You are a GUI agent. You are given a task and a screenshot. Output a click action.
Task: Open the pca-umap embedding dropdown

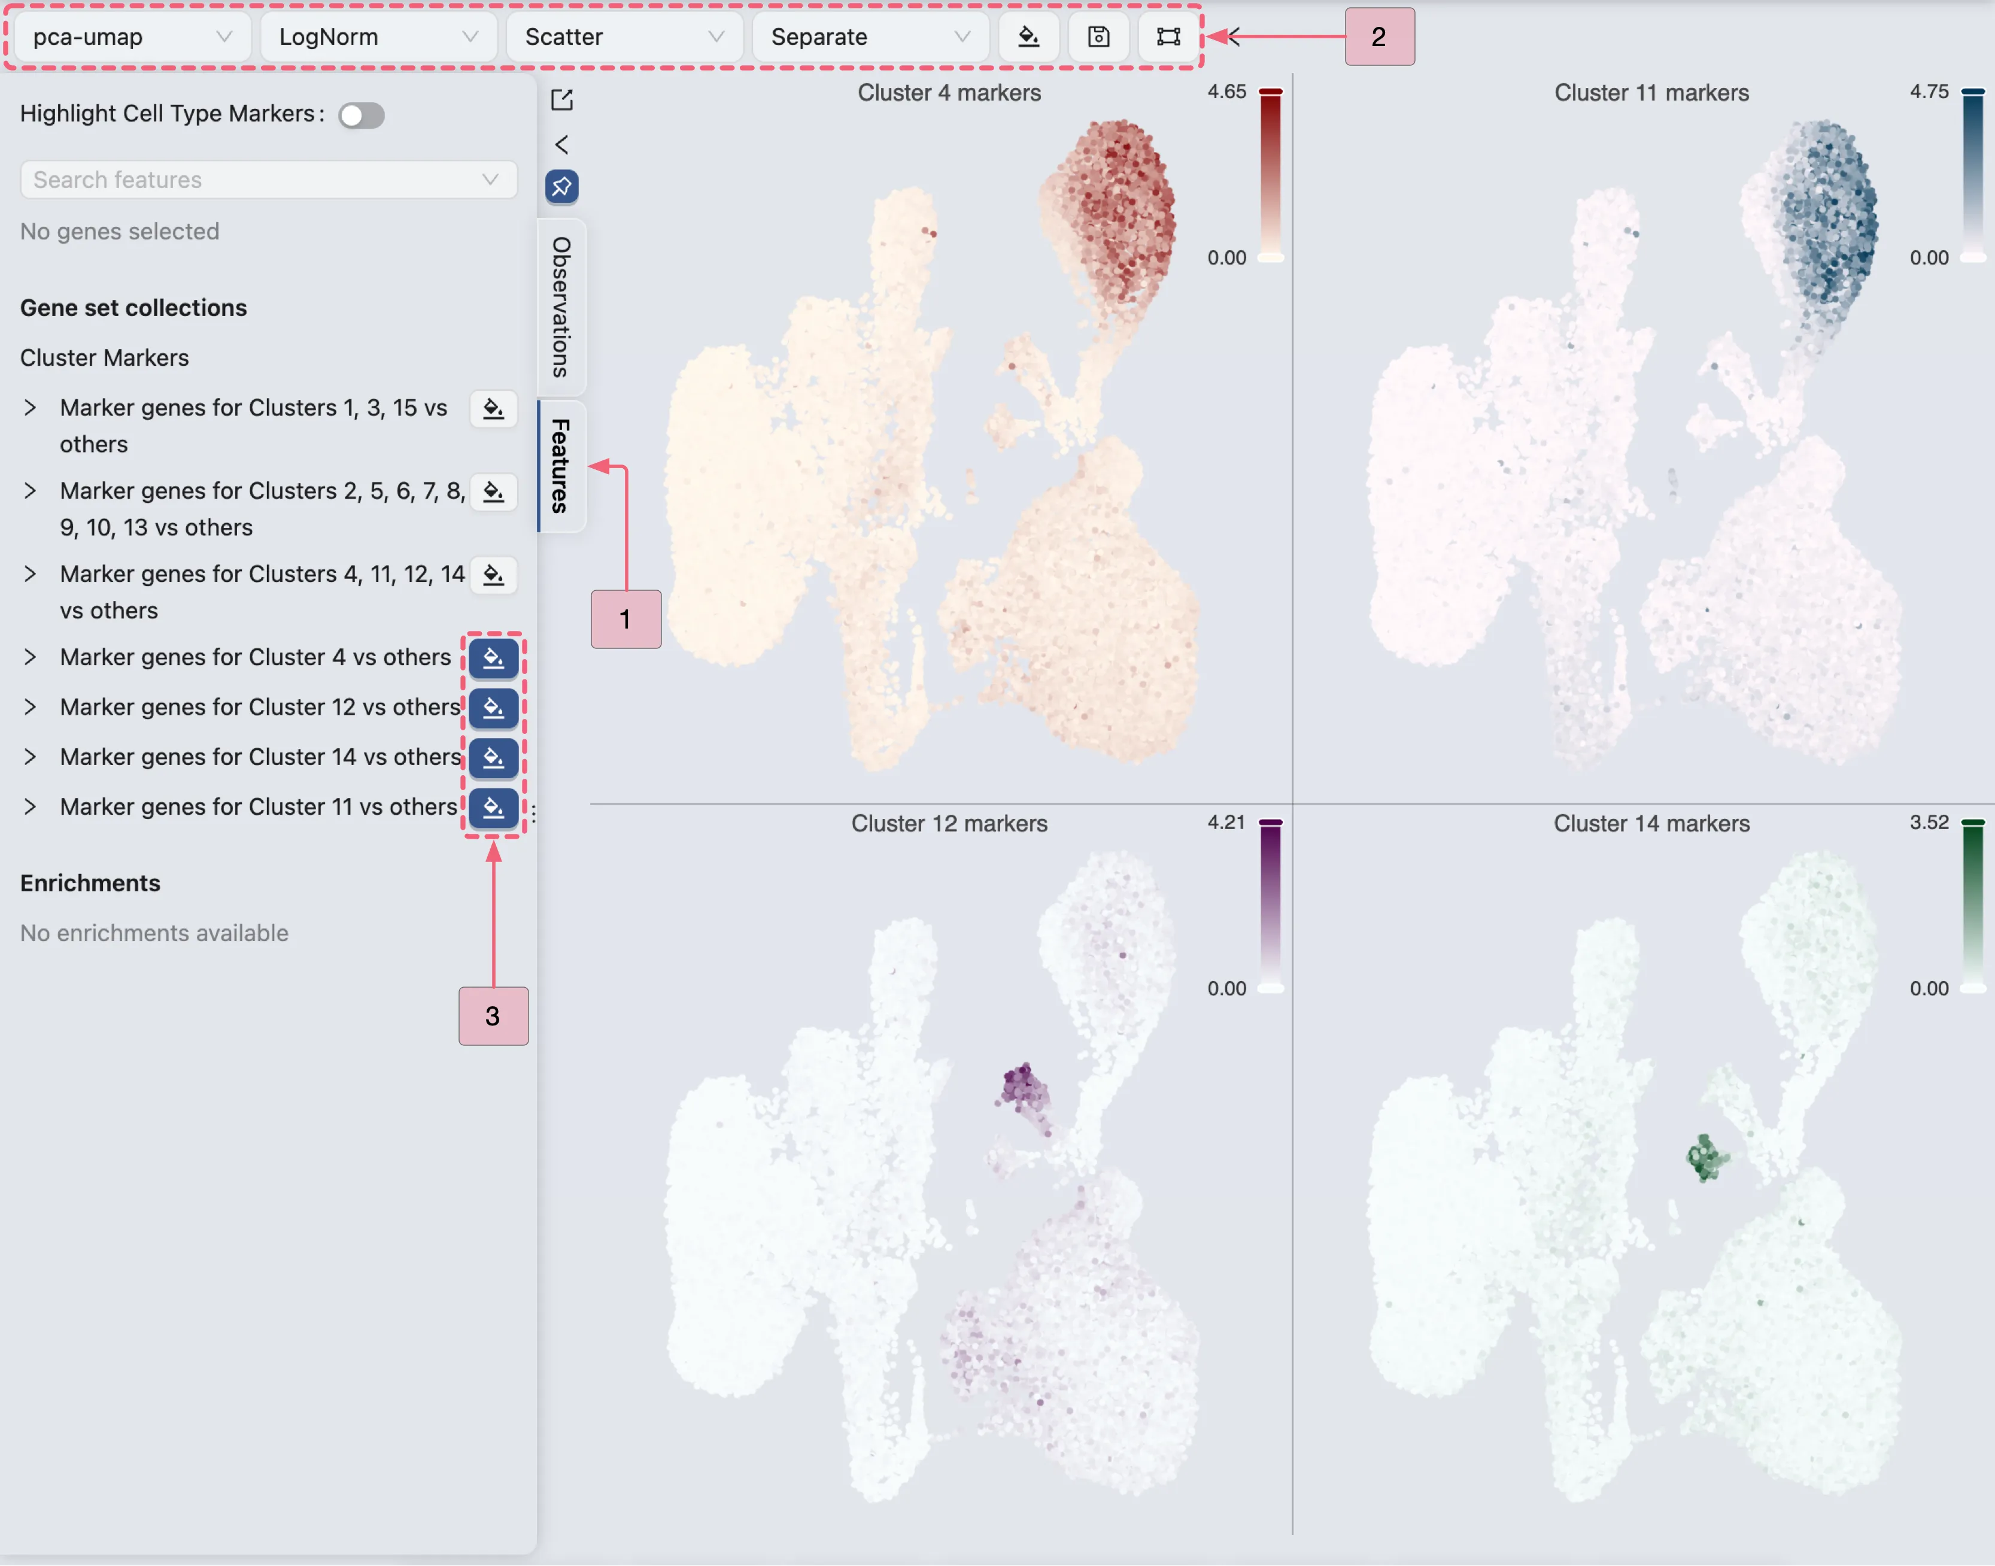pos(131,37)
